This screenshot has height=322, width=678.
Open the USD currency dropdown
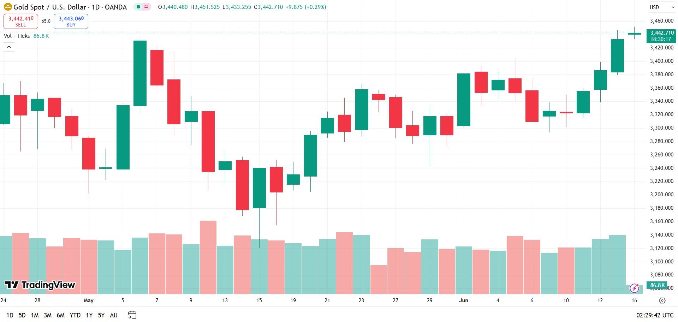click(661, 7)
